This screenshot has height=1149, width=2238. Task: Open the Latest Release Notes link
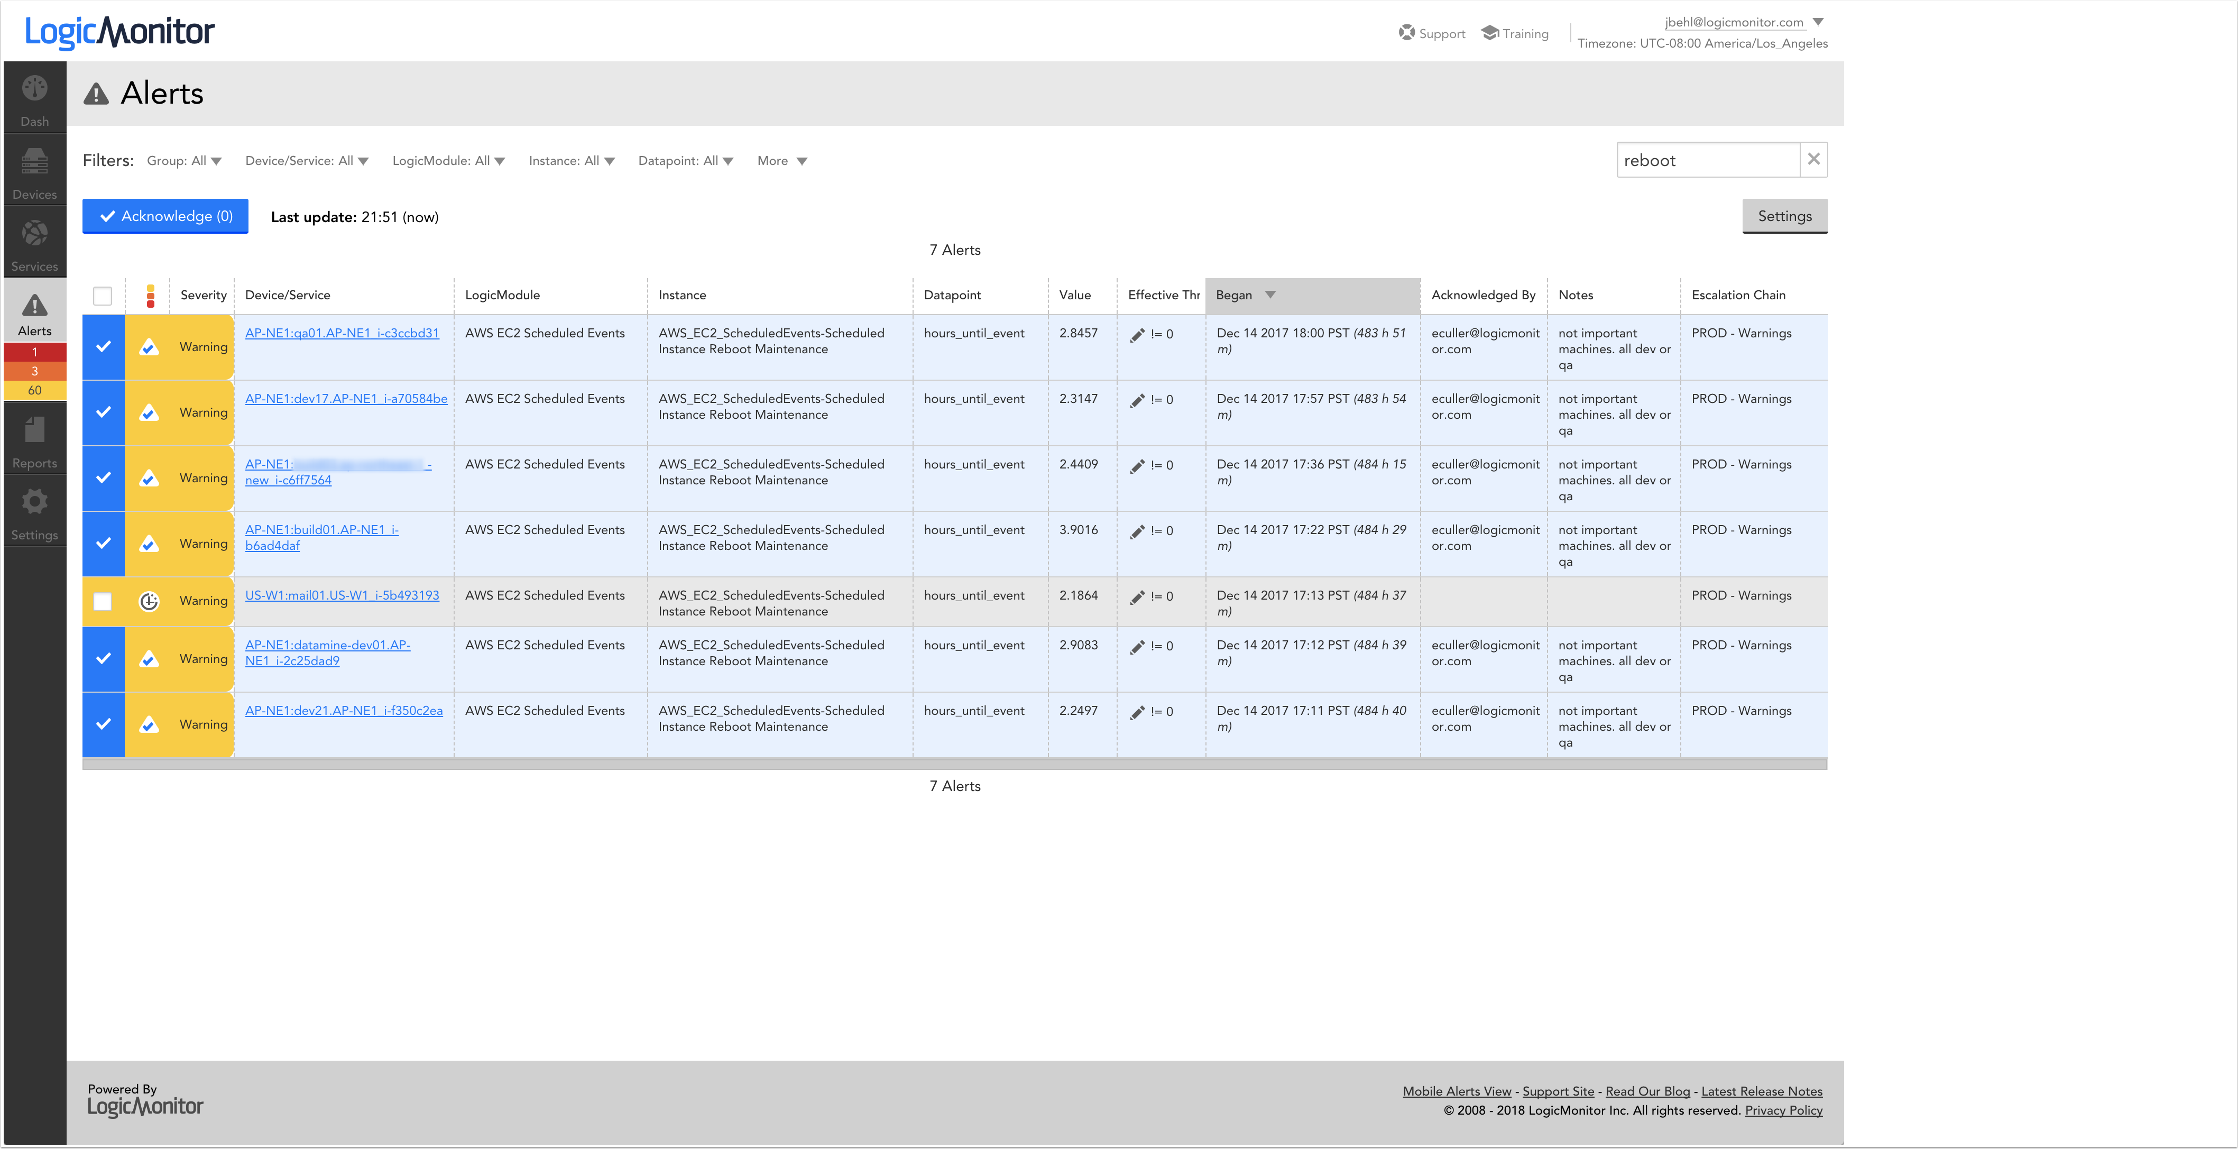click(1762, 1092)
